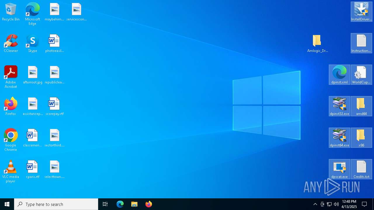Select the classameri Word document icon
This screenshot has height=210, width=374.
click(x=32, y=138)
